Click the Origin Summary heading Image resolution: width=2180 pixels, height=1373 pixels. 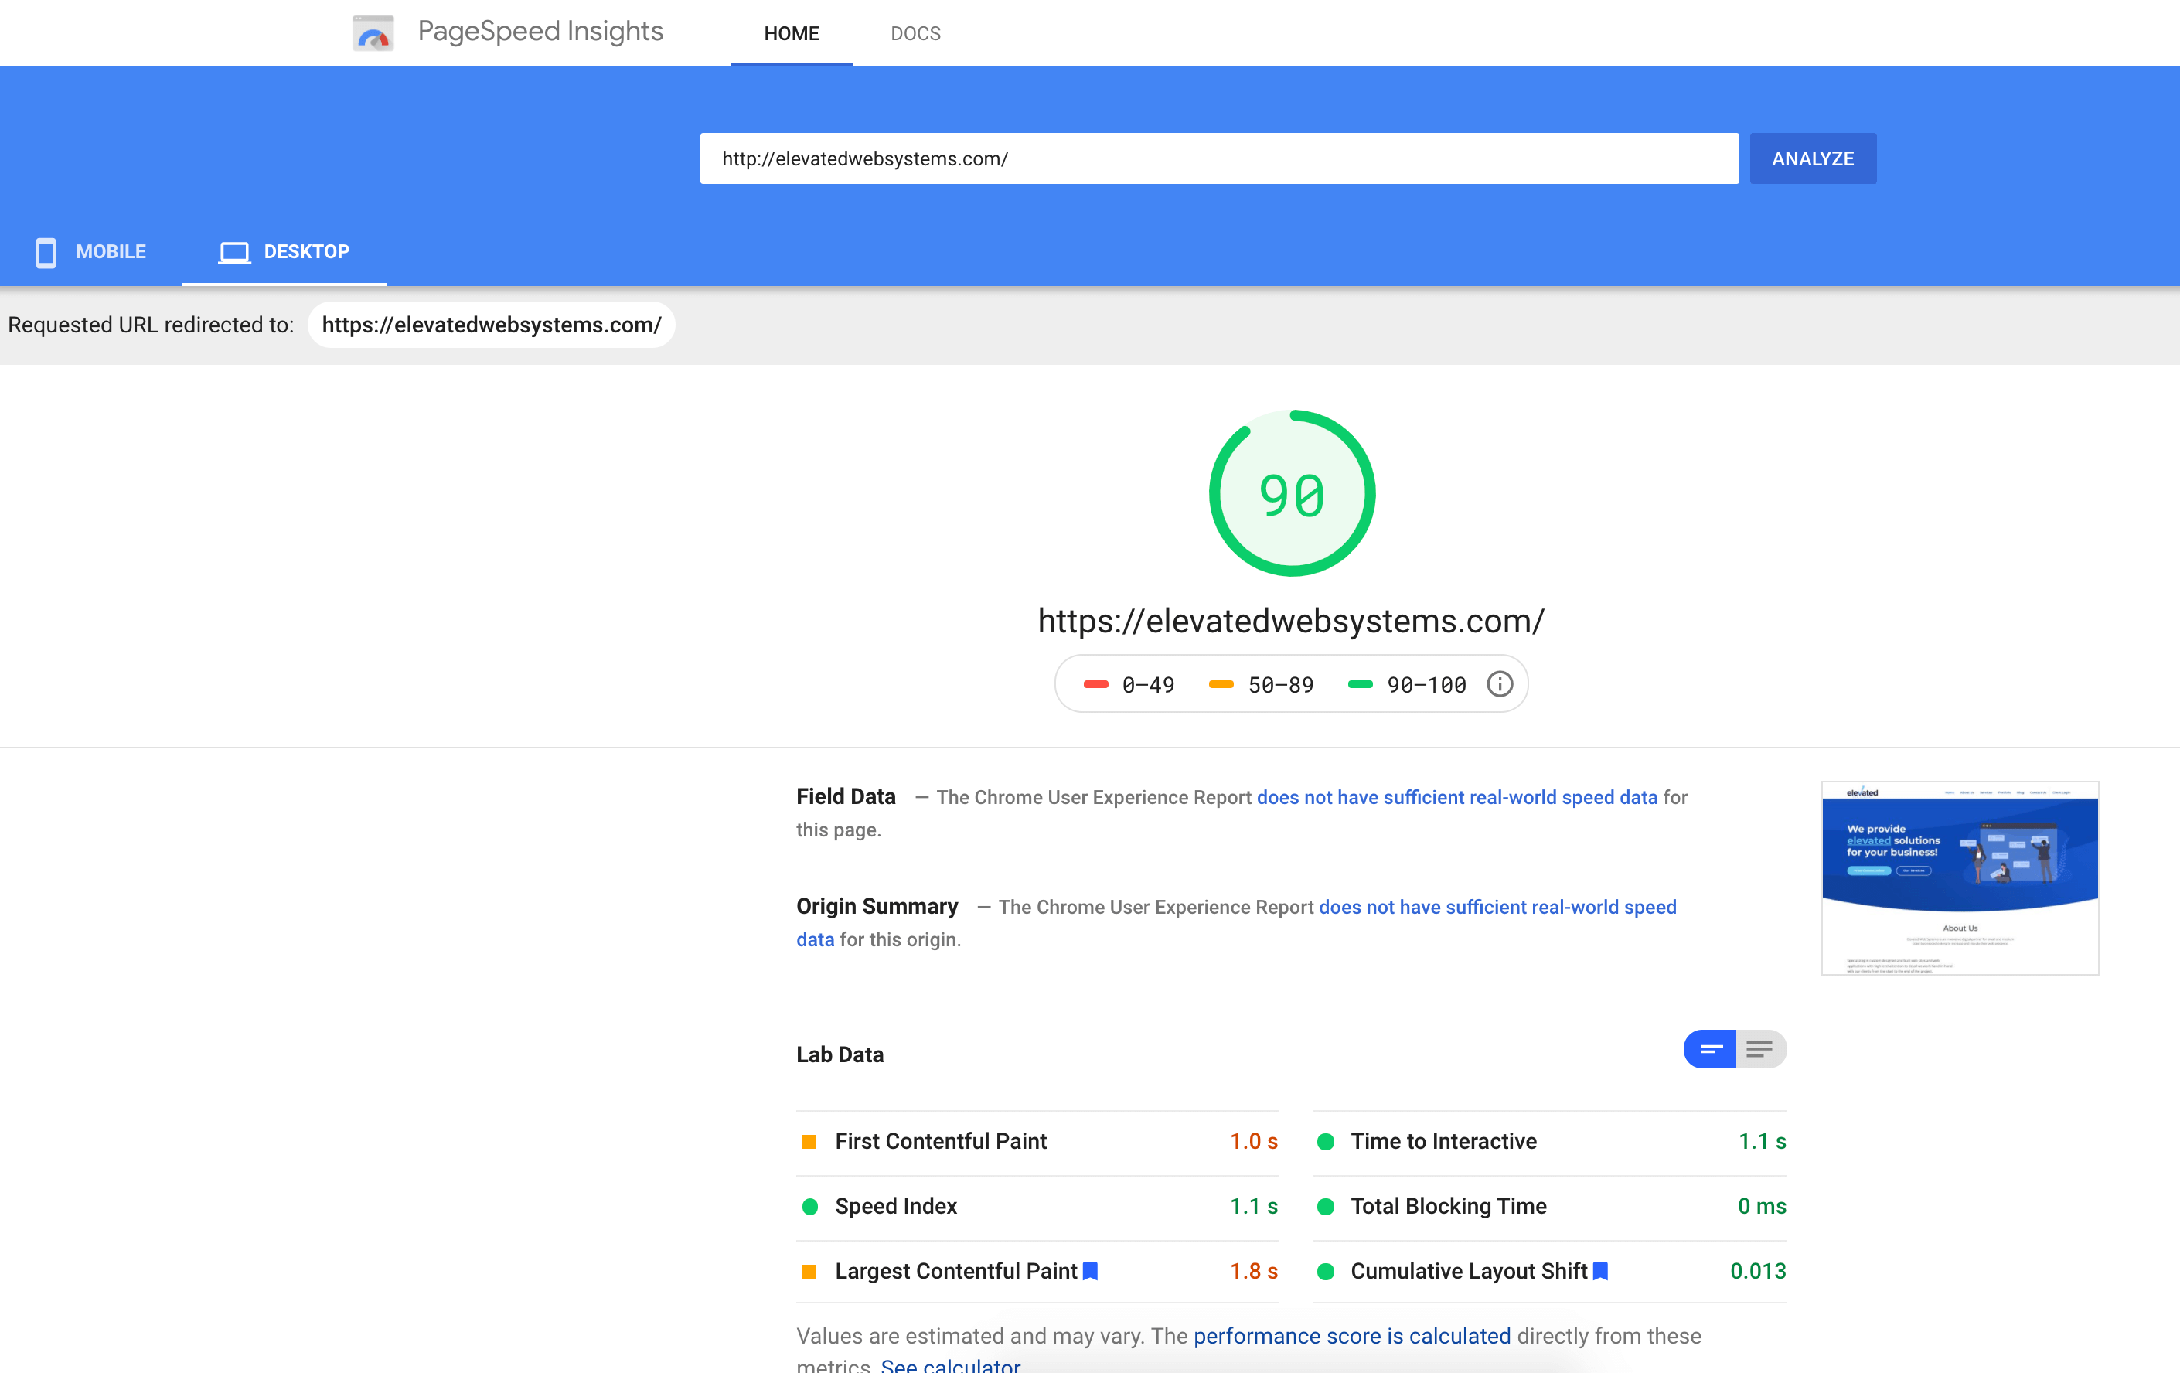[877, 906]
